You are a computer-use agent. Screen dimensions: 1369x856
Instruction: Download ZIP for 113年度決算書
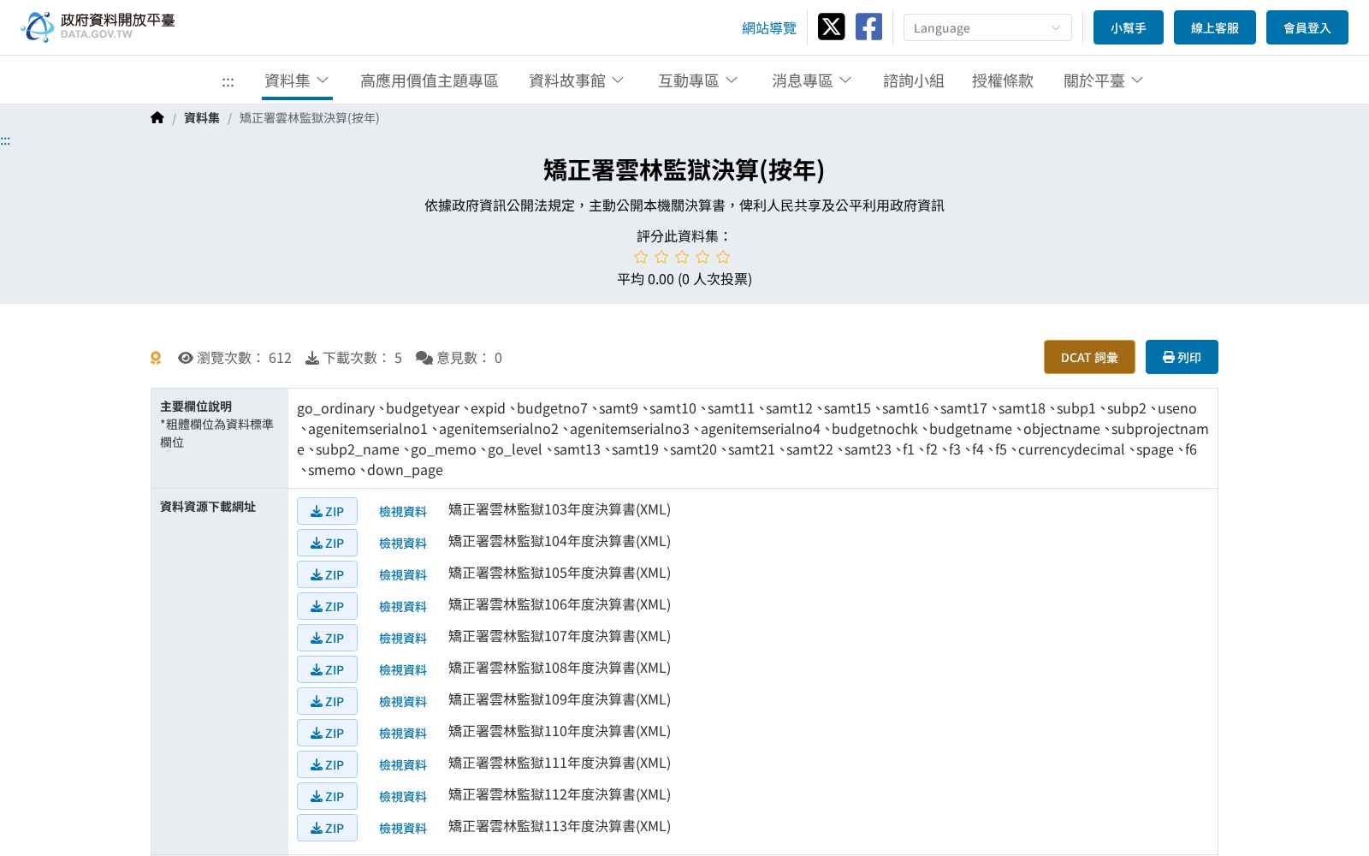click(327, 828)
